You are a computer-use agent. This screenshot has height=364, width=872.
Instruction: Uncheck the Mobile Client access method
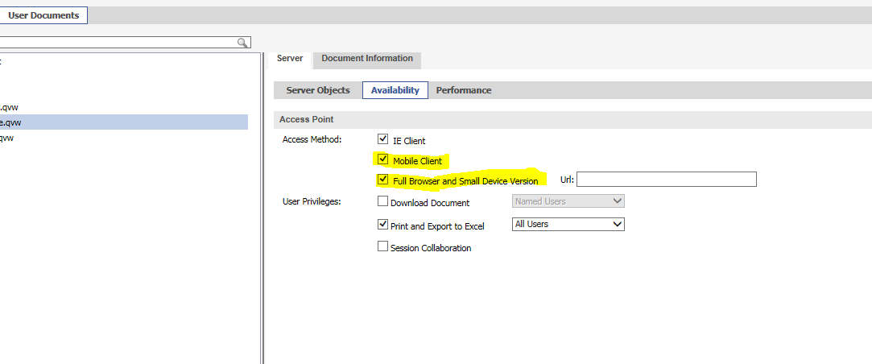(x=383, y=159)
